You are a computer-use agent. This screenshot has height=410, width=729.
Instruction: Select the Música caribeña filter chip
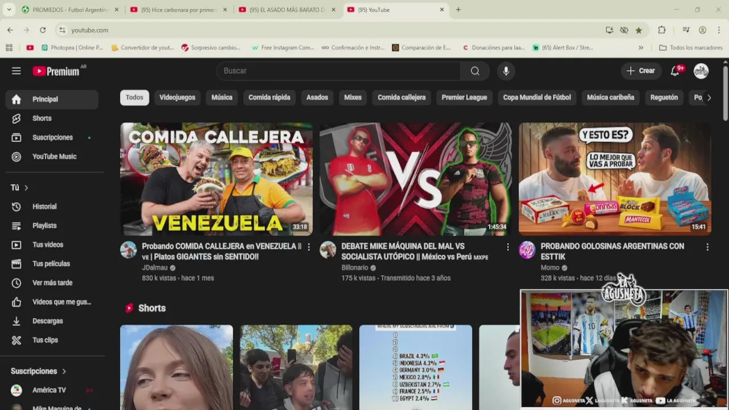click(611, 97)
